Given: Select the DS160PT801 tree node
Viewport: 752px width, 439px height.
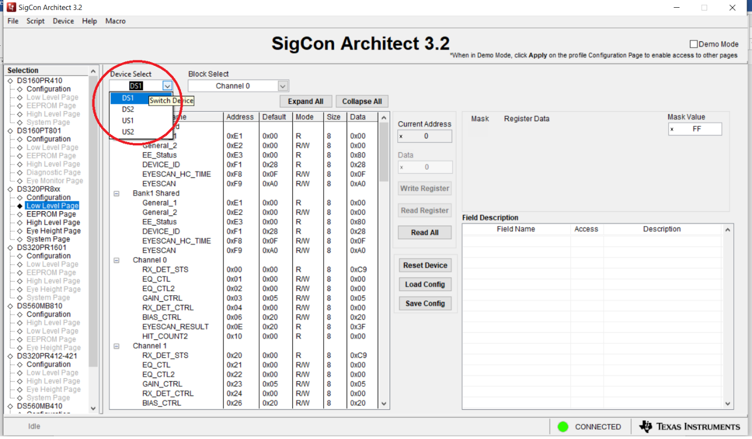Looking at the screenshot, I should 39,130.
